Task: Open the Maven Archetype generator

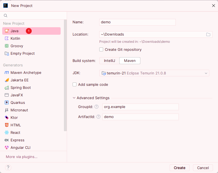Action: point(31,73)
